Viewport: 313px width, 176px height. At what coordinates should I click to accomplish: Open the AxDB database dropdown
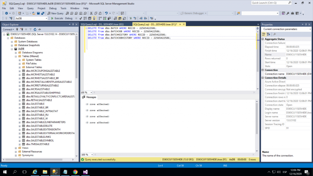[x=46, y=18]
